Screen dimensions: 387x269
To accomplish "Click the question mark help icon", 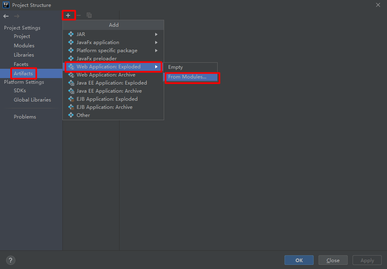I will 11,260.
